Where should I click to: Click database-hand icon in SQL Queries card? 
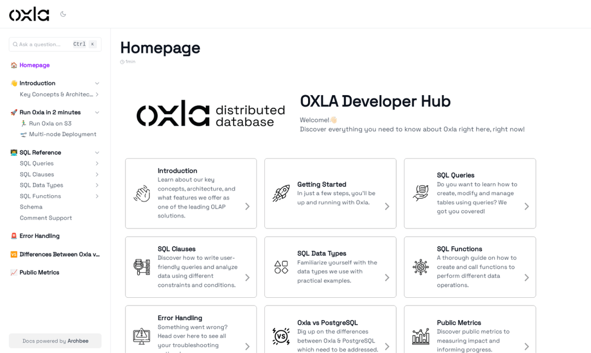pos(421,193)
